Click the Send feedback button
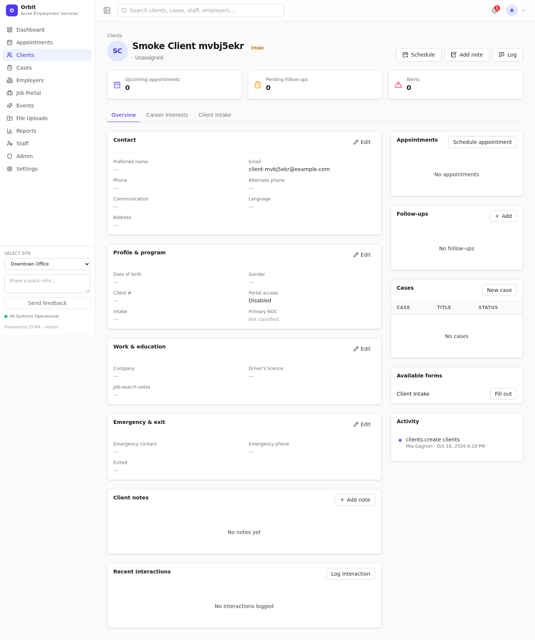 click(47, 303)
